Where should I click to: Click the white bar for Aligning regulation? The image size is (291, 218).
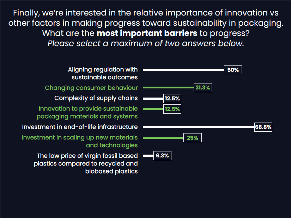pos(183,70)
